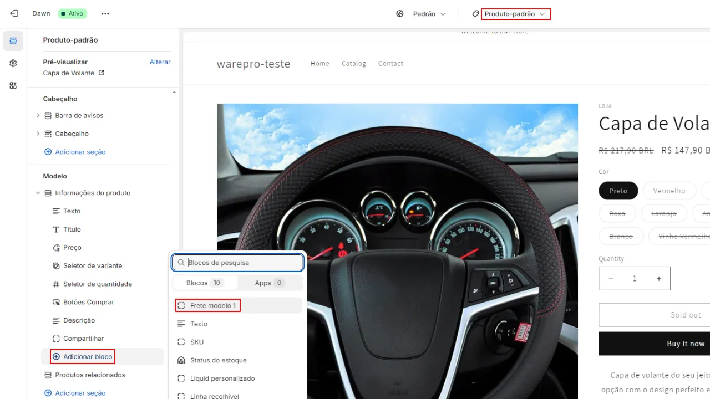
Task: Open the app embeds icon in sidebar
Action: coord(13,85)
